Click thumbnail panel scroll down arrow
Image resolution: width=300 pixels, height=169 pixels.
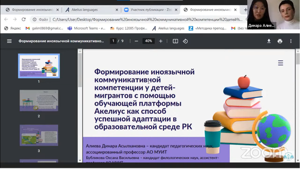pos(80,160)
